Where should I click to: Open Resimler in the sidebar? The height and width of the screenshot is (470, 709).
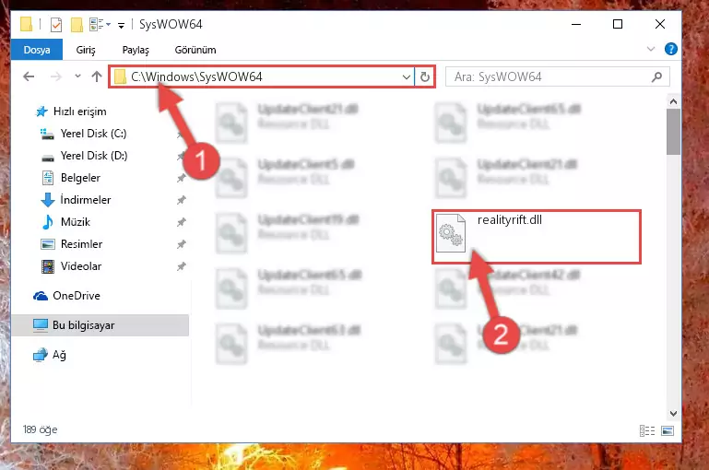coord(81,244)
